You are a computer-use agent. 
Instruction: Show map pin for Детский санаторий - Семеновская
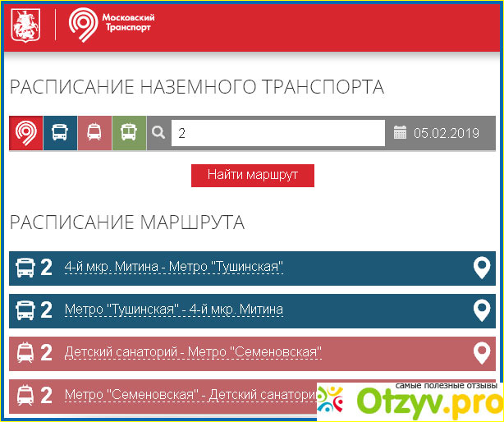pos(482,353)
